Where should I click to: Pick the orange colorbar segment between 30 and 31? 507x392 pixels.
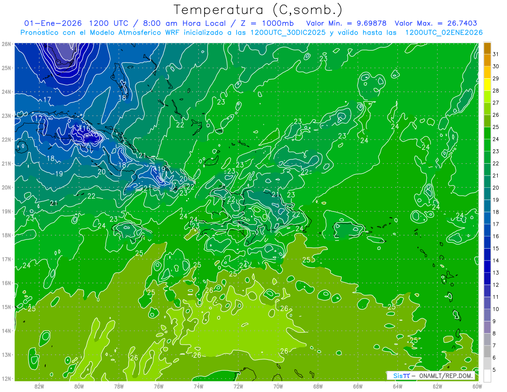point(487,60)
